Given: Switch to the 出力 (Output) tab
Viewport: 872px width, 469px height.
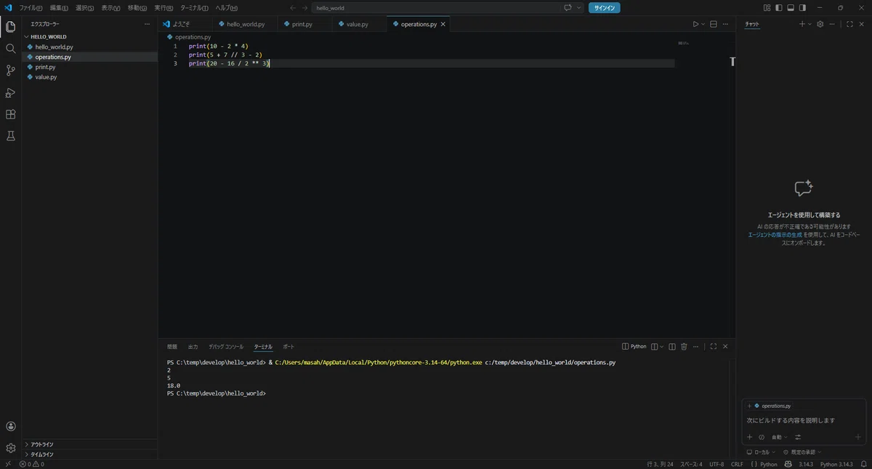Looking at the screenshot, I should coord(193,347).
